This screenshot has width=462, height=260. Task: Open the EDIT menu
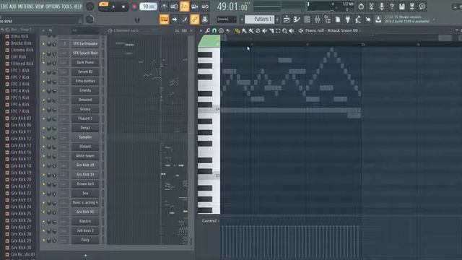pos(4,6)
